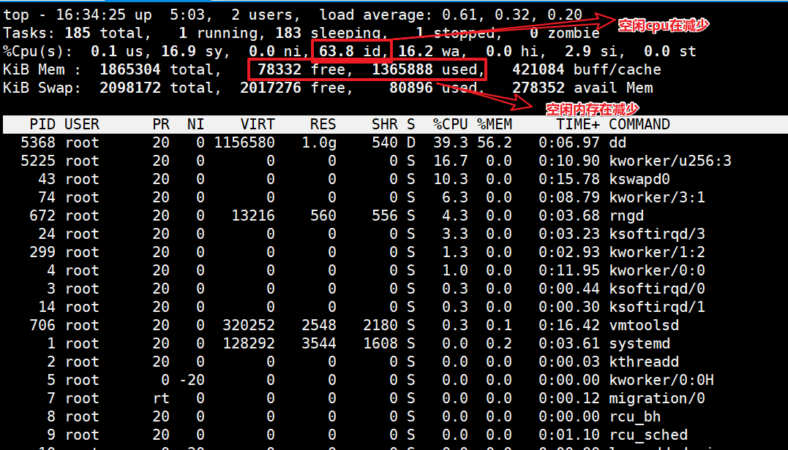Click the VIRT column header

tap(258, 124)
